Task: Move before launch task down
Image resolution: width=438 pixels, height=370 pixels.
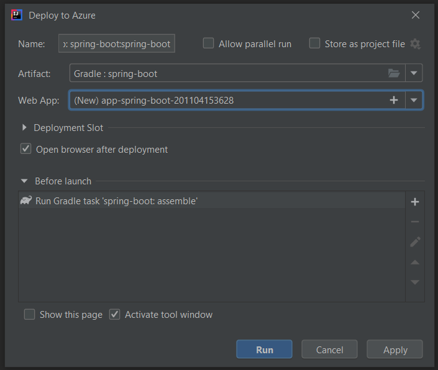Action: click(x=415, y=282)
